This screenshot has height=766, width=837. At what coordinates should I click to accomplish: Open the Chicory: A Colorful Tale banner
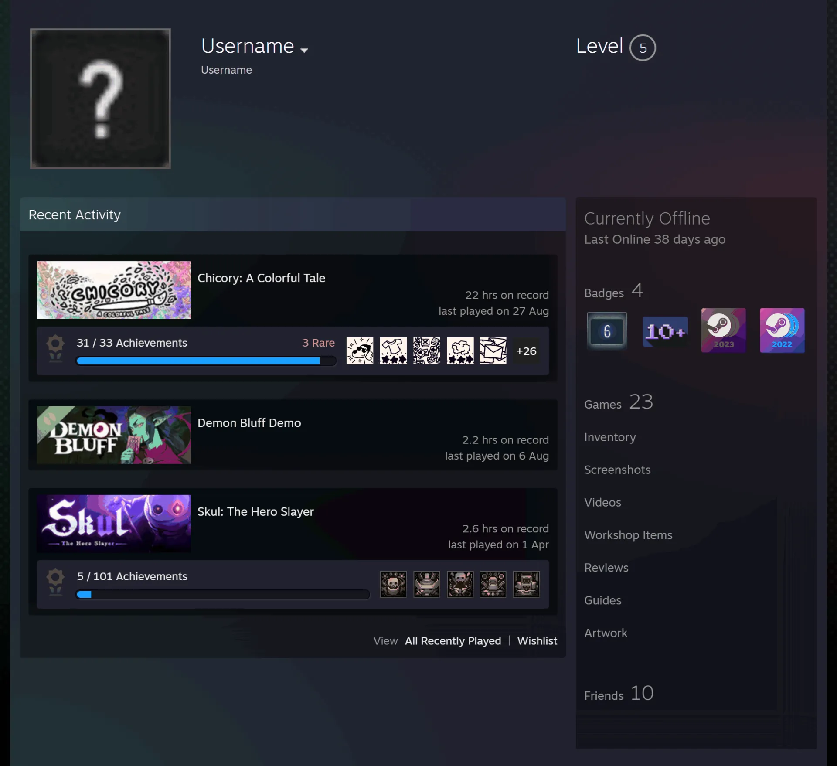pos(114,290)
